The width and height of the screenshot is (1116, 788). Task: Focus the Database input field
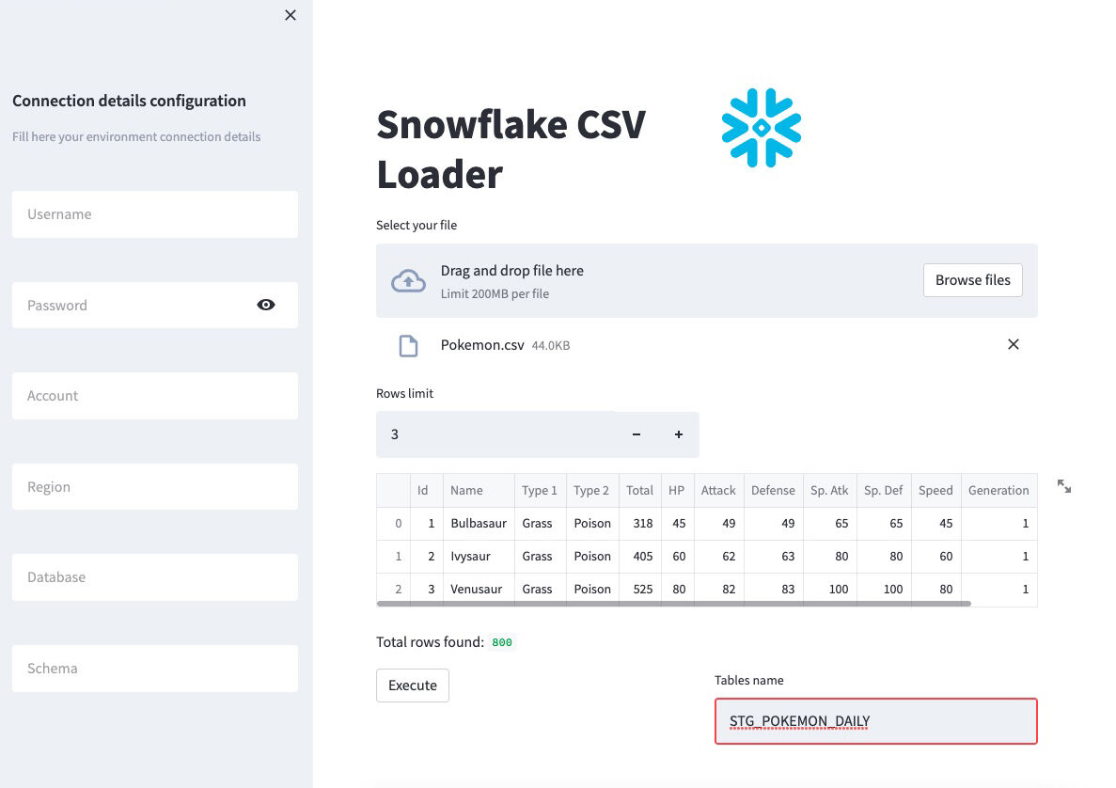coord(155,577)
